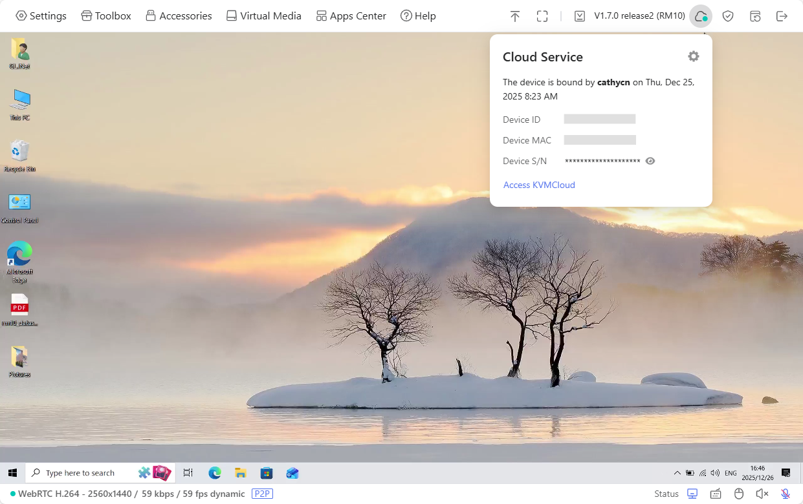The width and height of the screenshot is (803, 504).
Task: Click the P2P connection badge
Action: point(262,493)
